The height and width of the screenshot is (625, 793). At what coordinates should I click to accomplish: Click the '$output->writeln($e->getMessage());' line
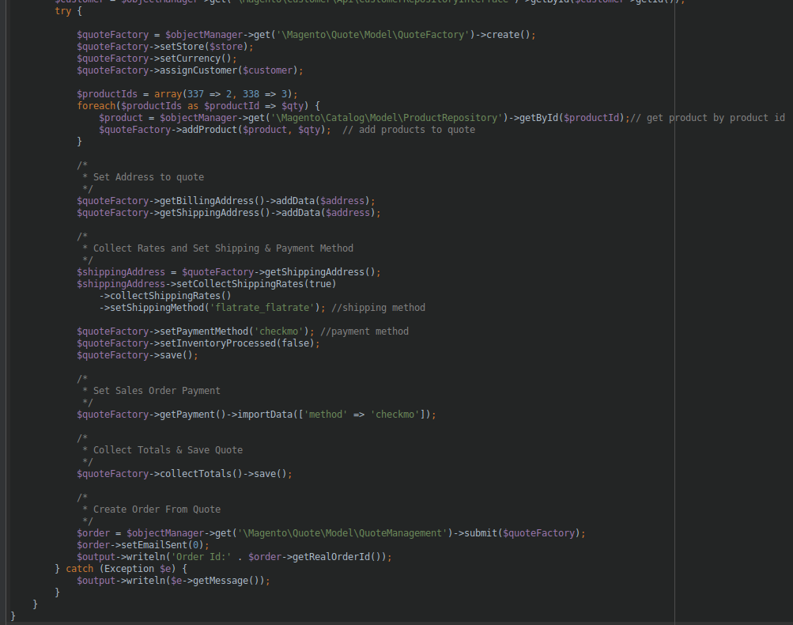tap(173, 581)
